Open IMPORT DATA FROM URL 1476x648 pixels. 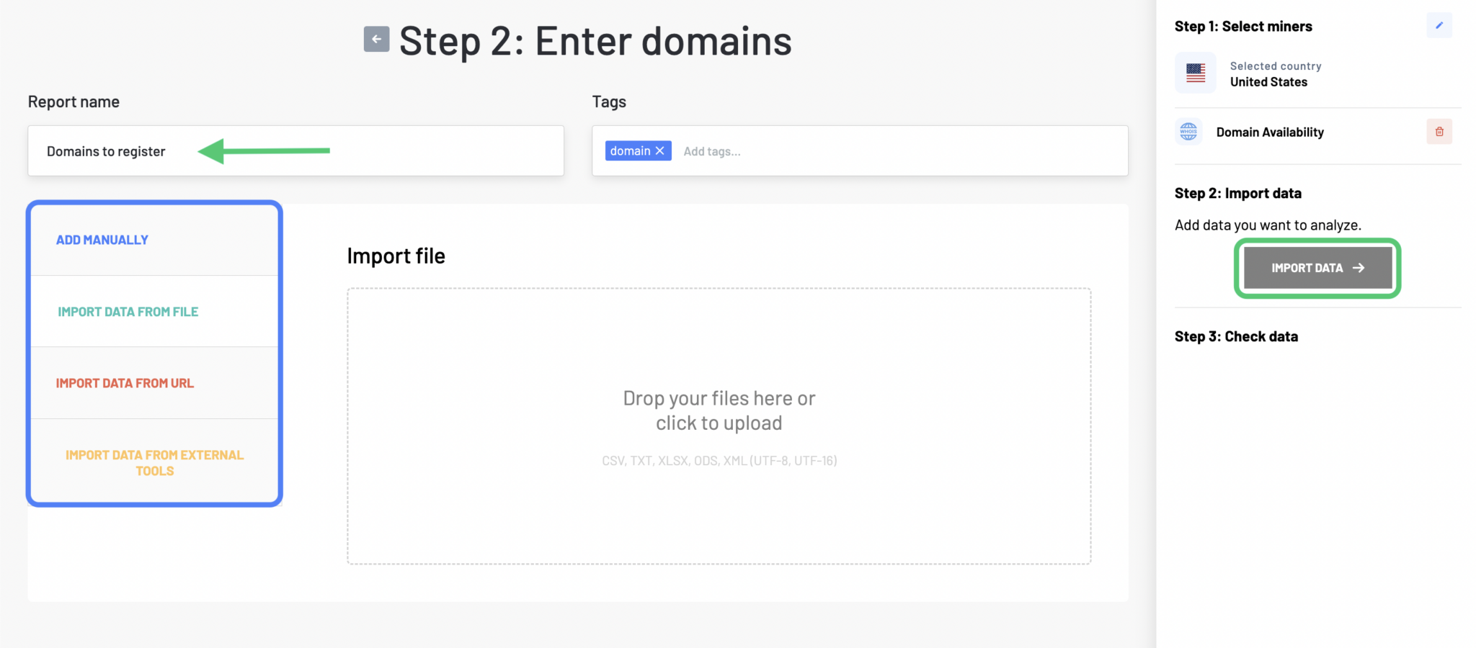pos(125,382)
